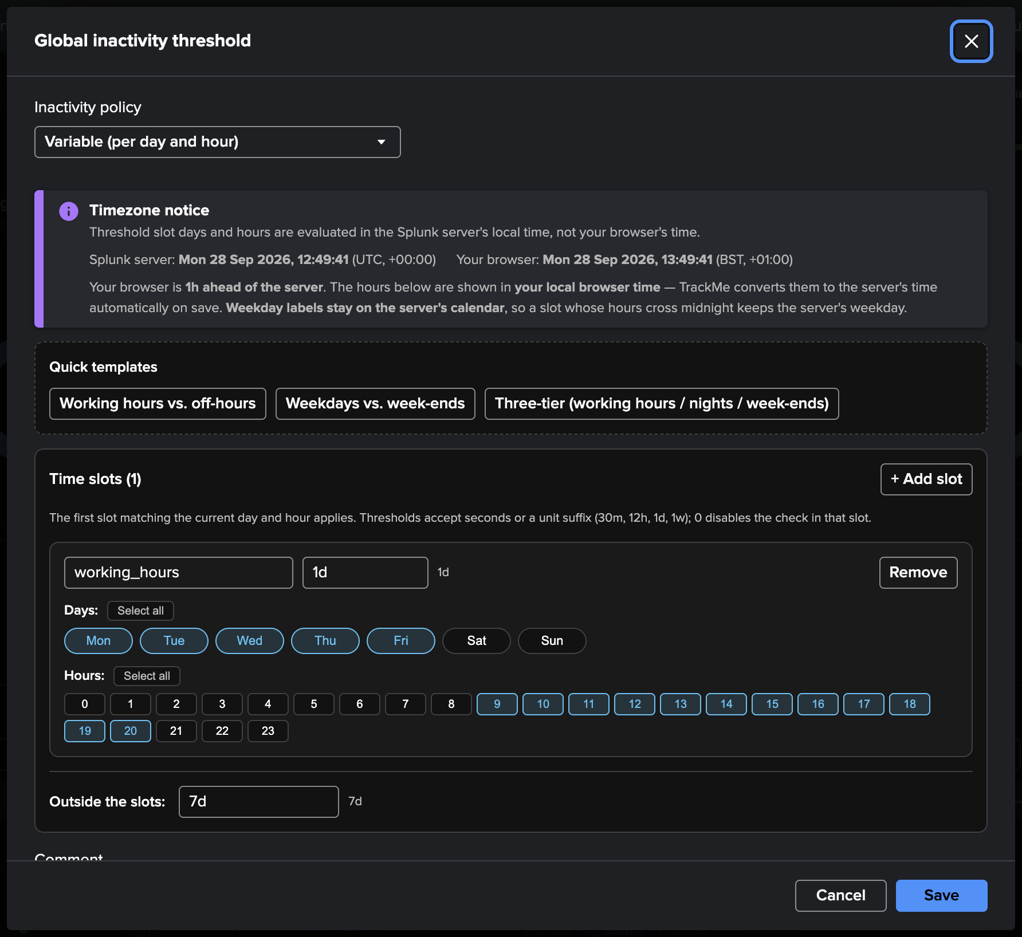This screenshot has width=1022, height=937.
Task: Disable hour 13
Action: (681, 704)
